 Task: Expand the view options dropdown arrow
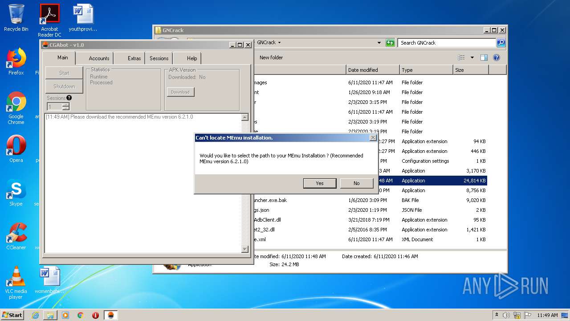click(472, 58)
